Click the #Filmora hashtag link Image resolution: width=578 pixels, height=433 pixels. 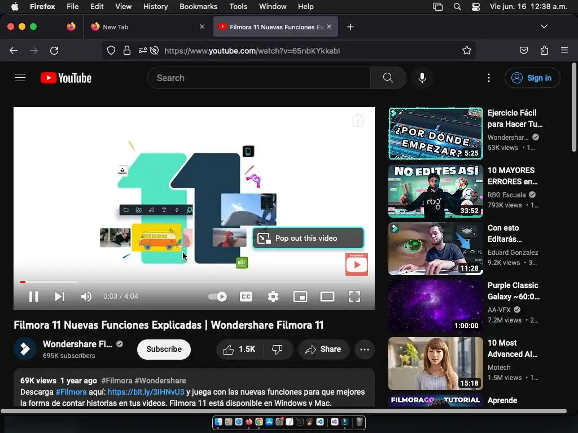[116, 381]
